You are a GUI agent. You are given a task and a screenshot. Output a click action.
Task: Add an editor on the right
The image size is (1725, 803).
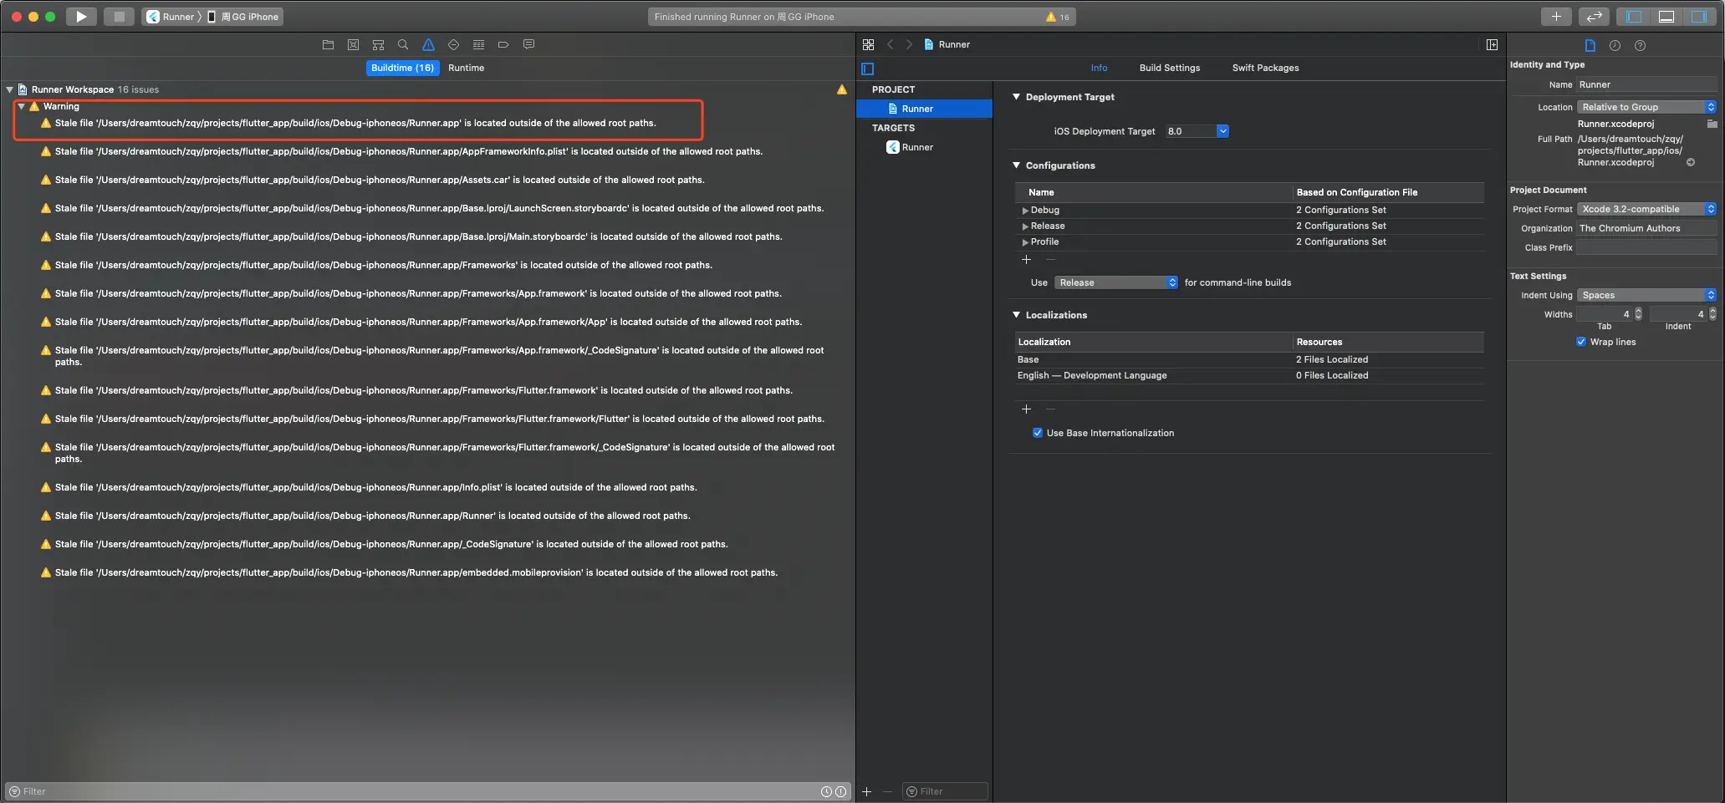click(x=1492, y=44)
